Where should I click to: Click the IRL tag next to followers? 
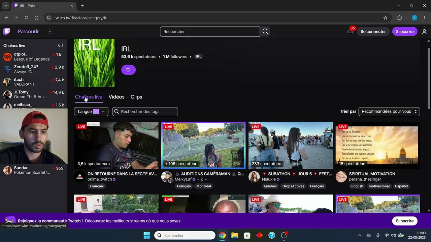[199, 56]
